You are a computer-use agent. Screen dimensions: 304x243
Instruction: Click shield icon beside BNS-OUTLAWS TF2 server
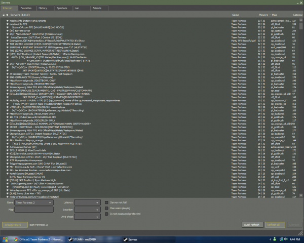coord(8,77)
